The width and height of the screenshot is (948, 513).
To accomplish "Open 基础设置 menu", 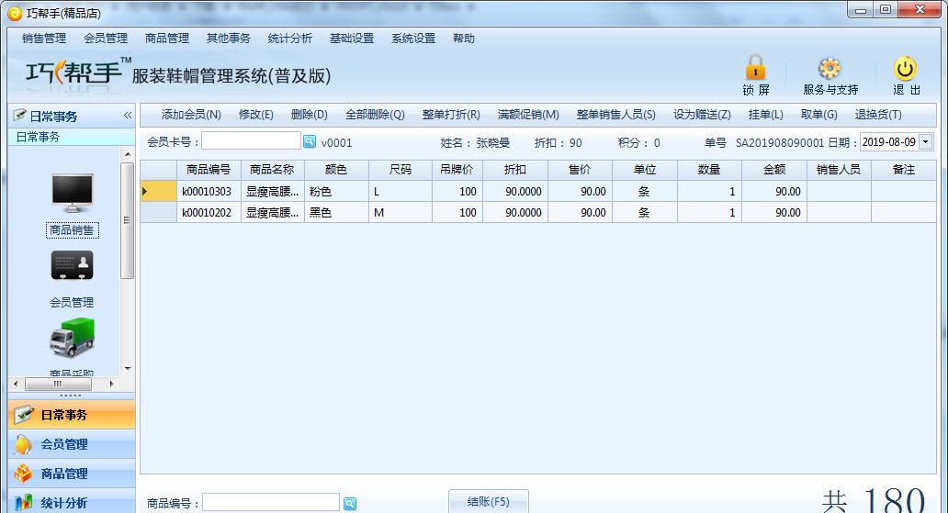I will tap(352, 38).
